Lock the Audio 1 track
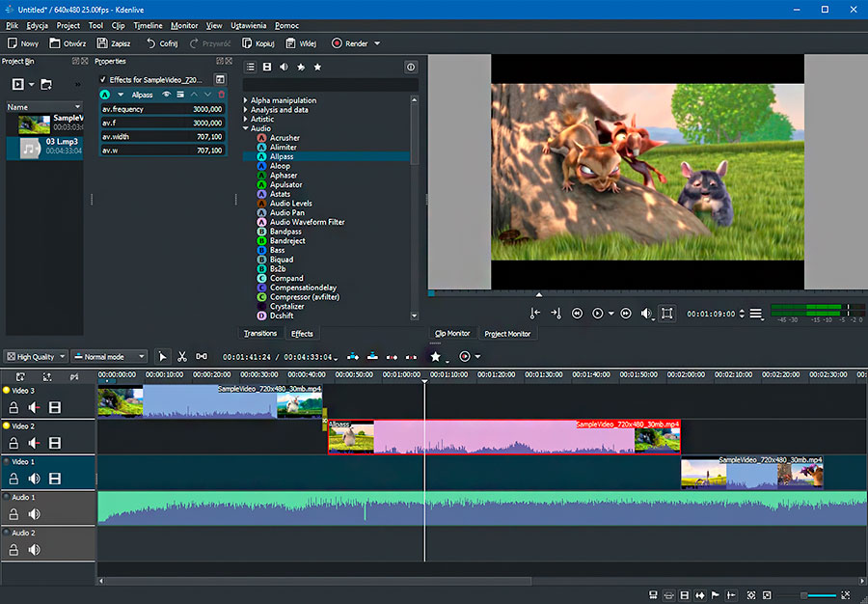 [x=14, y=514]
